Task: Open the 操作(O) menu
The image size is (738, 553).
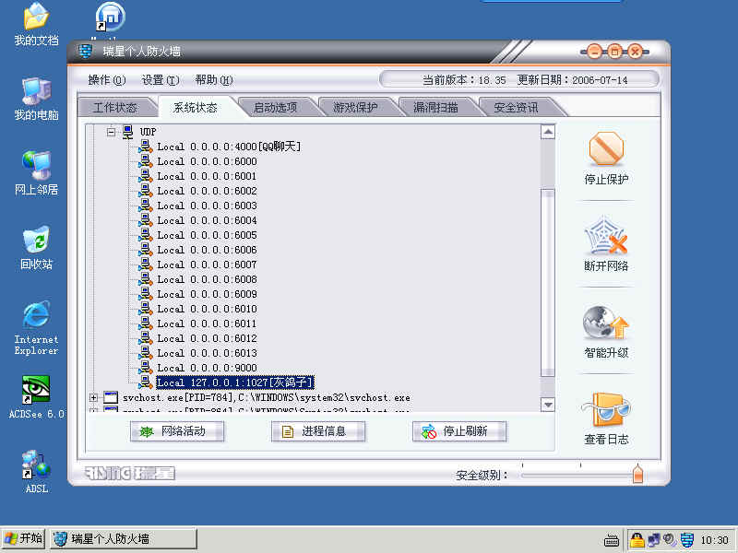Action: tap(107, 80)
